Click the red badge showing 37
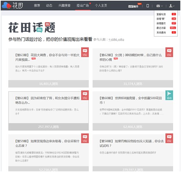Viewport: 181px width, 172px height. point(174,23)
